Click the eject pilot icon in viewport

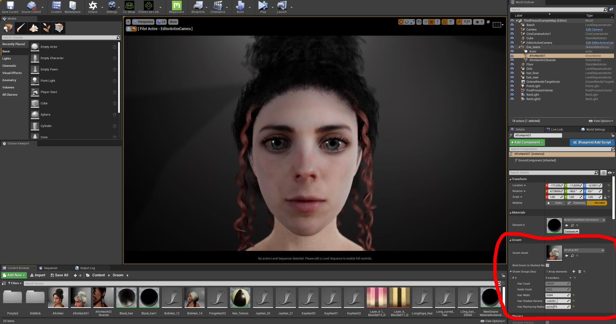pos(128,29)
